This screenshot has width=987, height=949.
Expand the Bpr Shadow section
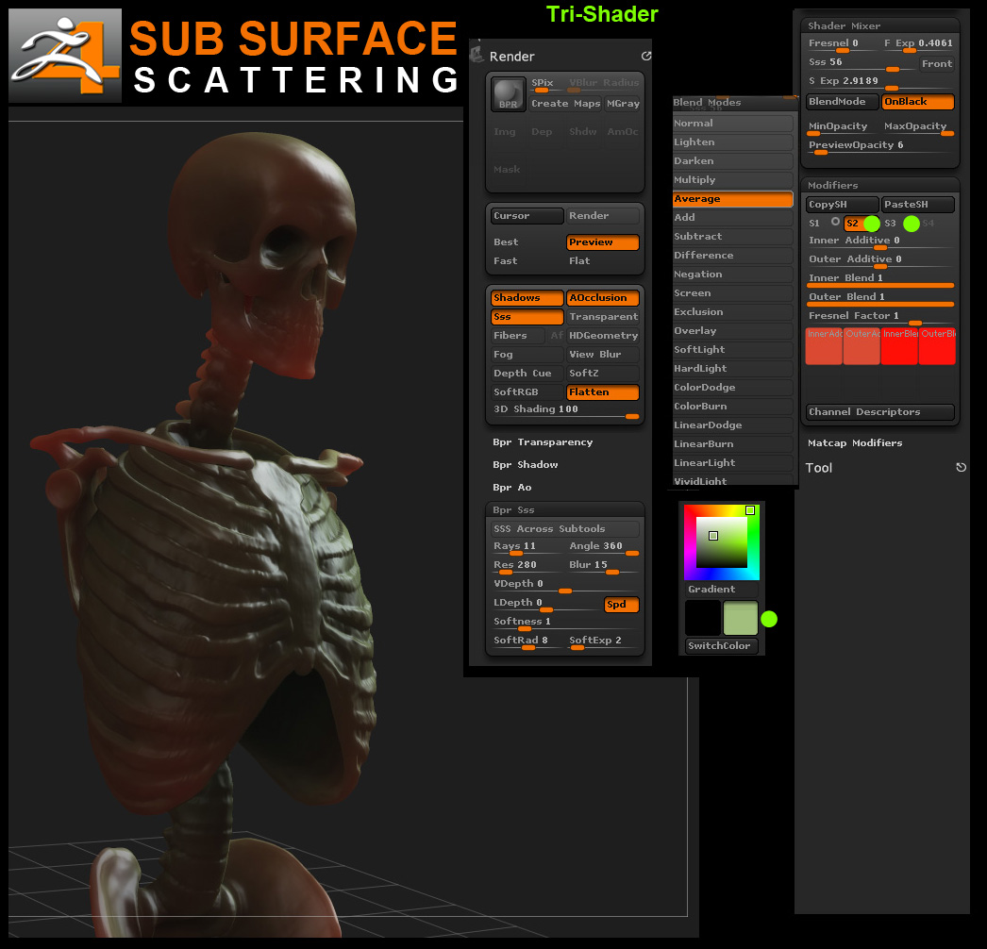tap(525, 464)
